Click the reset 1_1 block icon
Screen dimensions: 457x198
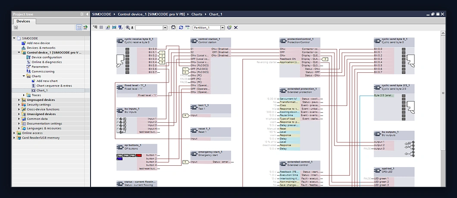tap(194, 130)
